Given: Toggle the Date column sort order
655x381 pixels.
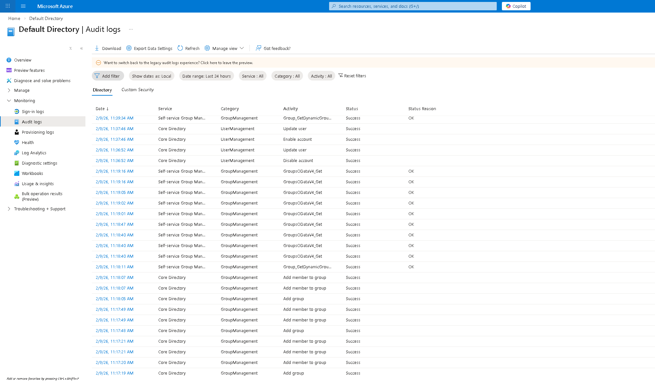Looking at the screenshot, I should [102, 109].
